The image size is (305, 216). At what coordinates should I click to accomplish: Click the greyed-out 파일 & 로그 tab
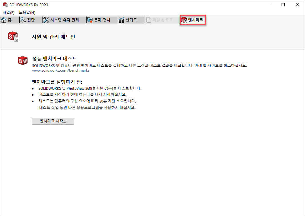(162, 20)
